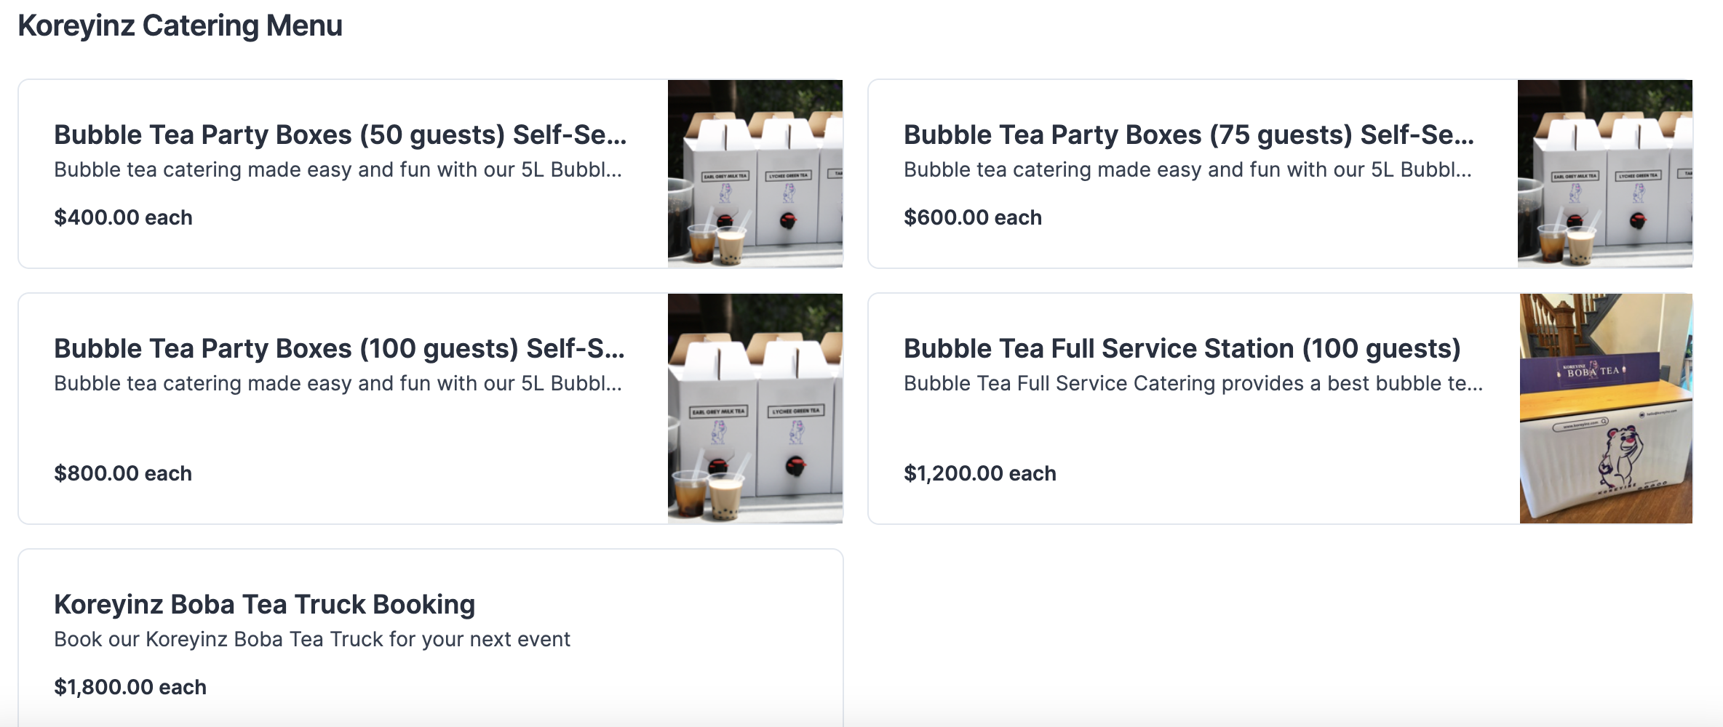Click the $600.00 each price
Screen dimensions: 1723x727
coord(973,217)
